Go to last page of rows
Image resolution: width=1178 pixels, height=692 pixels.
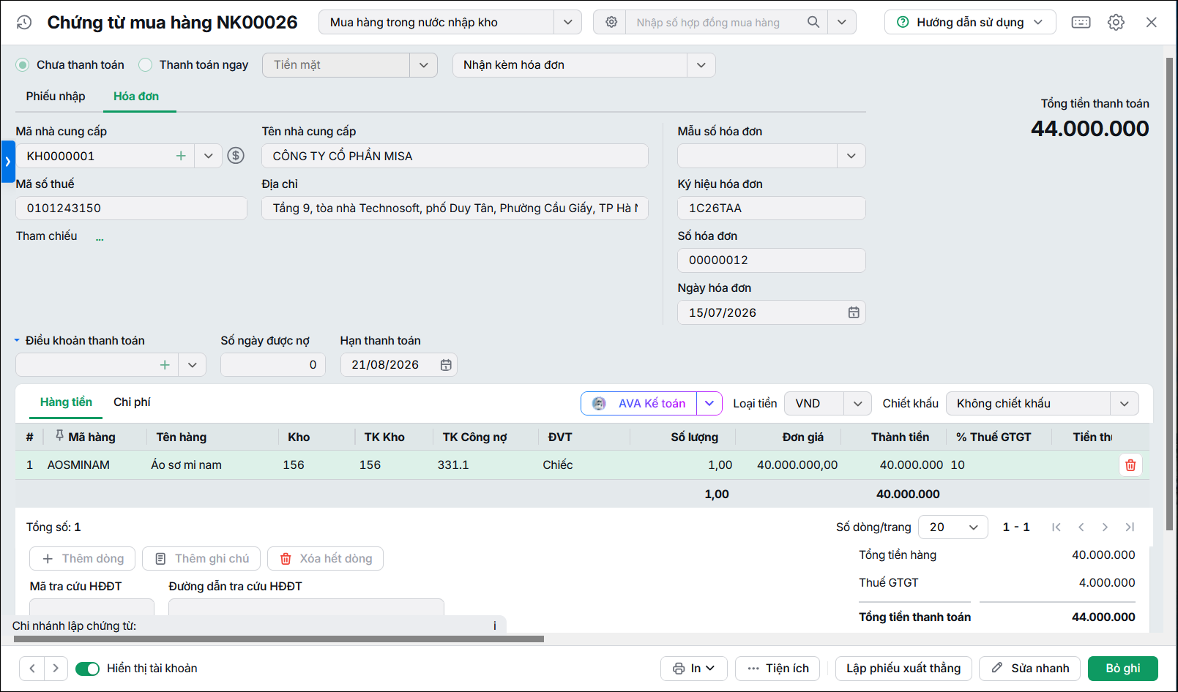tap(1130, 527)
